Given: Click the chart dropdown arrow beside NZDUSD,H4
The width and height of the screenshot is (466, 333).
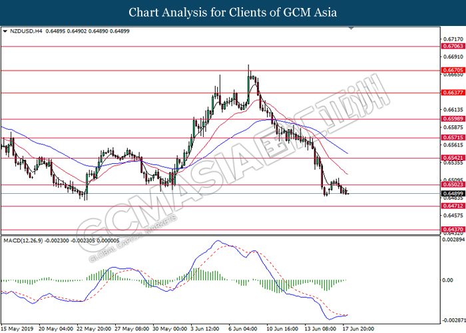Looking at the screenshot, I should [x=5, y=31].
